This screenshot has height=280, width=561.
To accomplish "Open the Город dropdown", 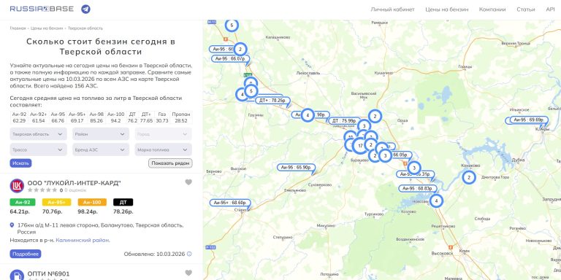I will pyautogui.click(x=163, y=134).
